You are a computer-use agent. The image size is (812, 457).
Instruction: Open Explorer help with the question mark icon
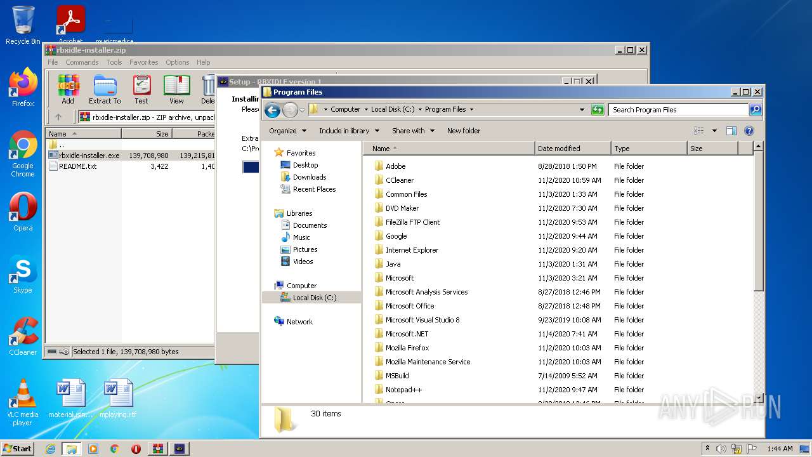[749, 131]
